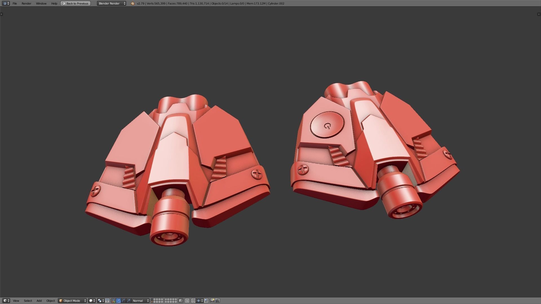Screen dimensions: 541x304
Task: Toggle the 3D manipulator widget icon
Action: click(113, 301)
